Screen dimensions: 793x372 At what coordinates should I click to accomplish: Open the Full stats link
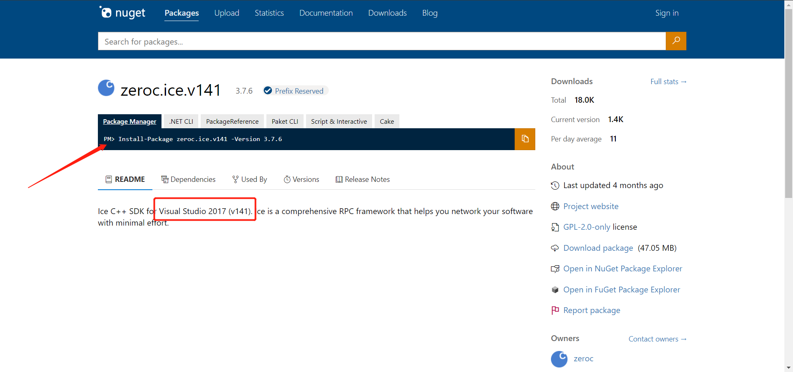point(668,82)
